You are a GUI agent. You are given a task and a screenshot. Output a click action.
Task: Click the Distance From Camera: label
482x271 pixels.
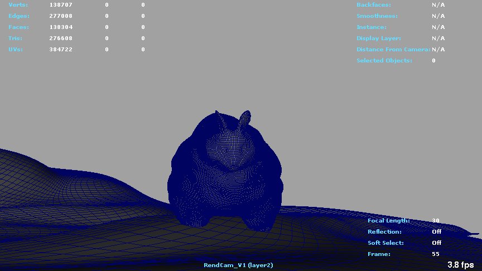click(x=393, y=49)
